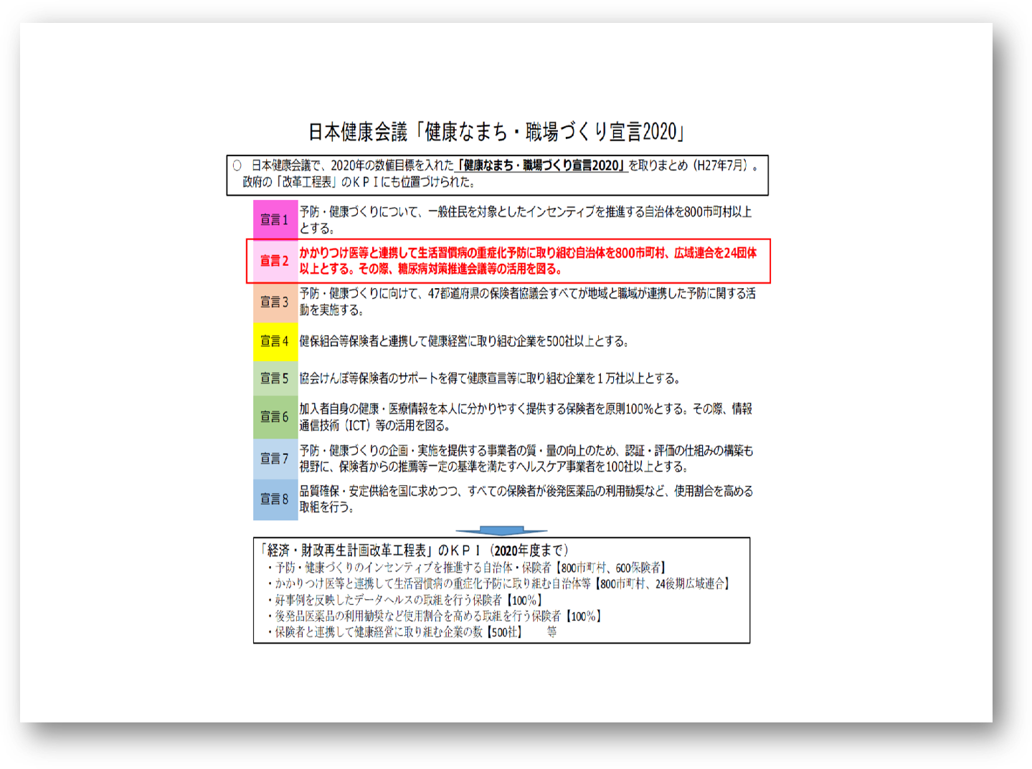Select the red highlighted 宣言2 description text

pos(528,261)
